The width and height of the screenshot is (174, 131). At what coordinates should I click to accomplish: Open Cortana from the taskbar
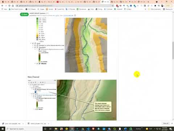[x=45, y=129]
